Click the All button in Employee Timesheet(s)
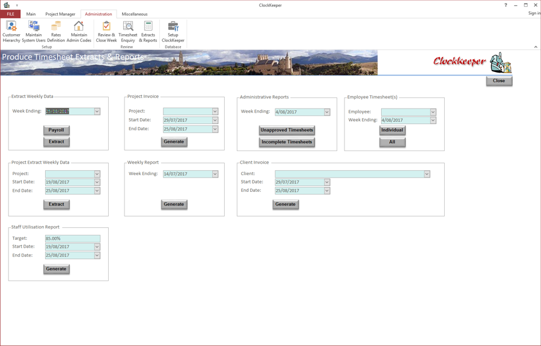This screenshot has width=541, height=346. pyautogui.click(x=393, y=142)
